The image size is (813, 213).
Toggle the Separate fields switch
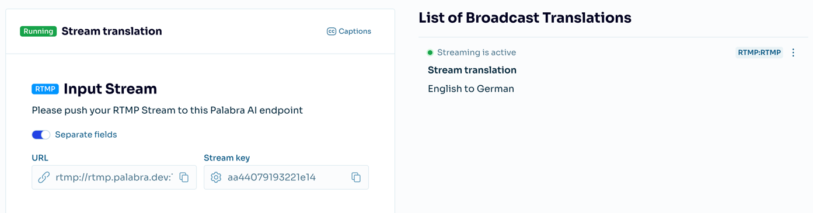41,135
